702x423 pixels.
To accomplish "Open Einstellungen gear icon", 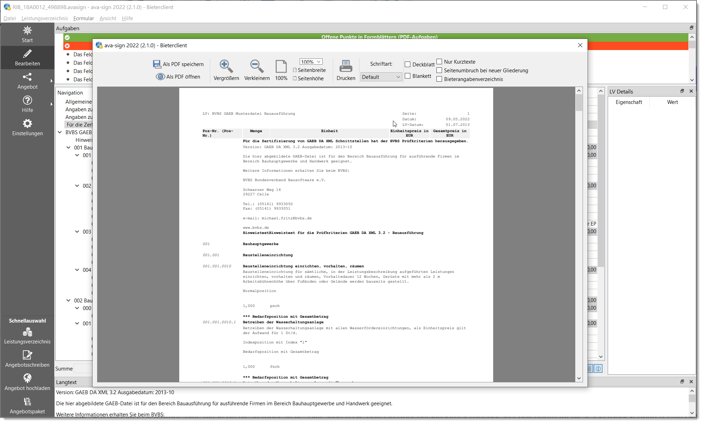I will (x=27, y=123).
